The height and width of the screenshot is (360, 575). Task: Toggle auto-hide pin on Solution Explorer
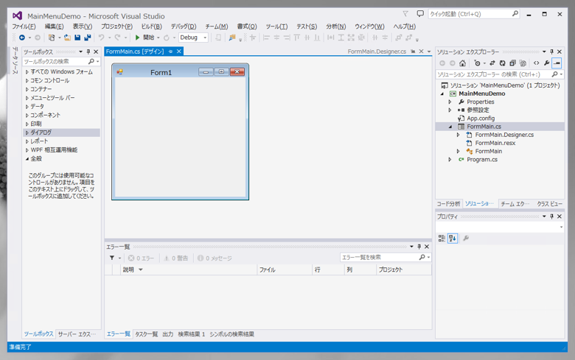[x=551, y=52]
